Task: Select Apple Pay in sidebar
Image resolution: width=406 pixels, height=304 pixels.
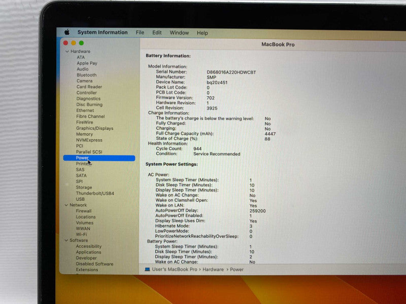Action: [87, 63]
